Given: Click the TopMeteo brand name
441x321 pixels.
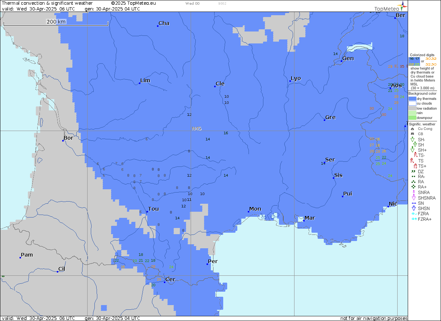Looking at the screenshot, I should tap(386, 9).
